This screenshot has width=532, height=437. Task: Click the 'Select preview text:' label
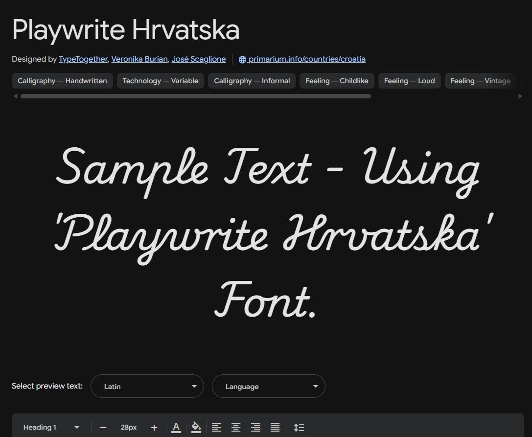click(47, 386)
